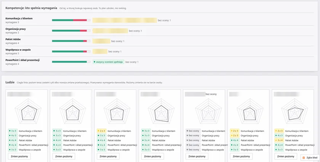Click 'To plan szkolen, nie ranking' subtitle text
Viewport: 320px width, 162px height.
(x=112, y=8)
